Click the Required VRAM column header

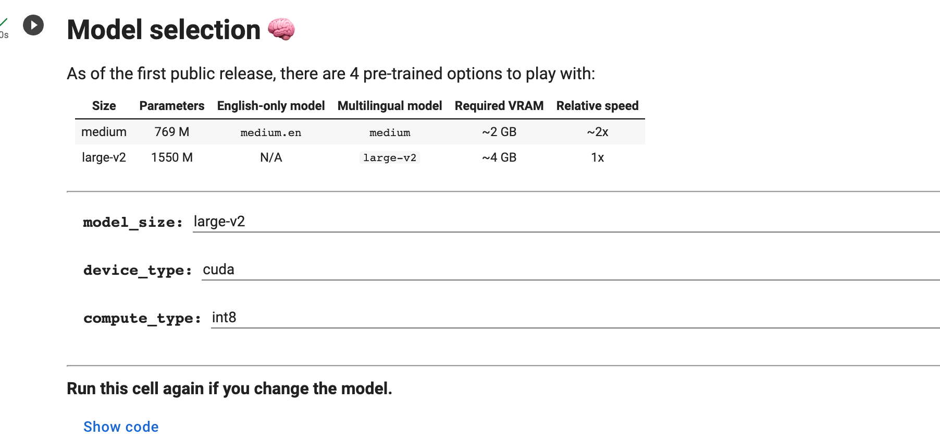[498, 105]
